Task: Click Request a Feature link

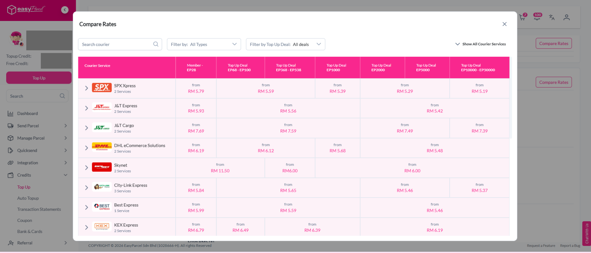Action: coord(541,246)
